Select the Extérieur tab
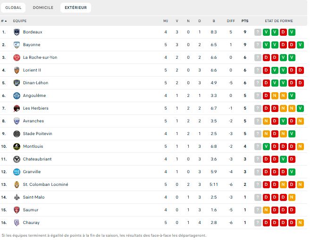The image size is (311, 240). click(x=76, y=8)
